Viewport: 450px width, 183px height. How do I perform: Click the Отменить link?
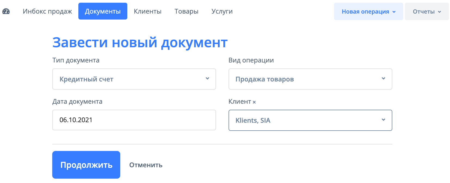click(146, 165)
